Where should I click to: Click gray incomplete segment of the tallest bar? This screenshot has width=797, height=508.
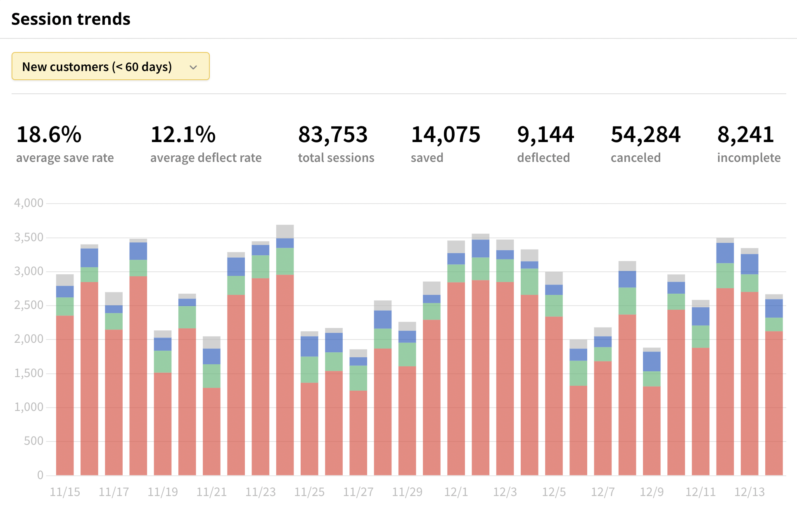pos(285,231)
